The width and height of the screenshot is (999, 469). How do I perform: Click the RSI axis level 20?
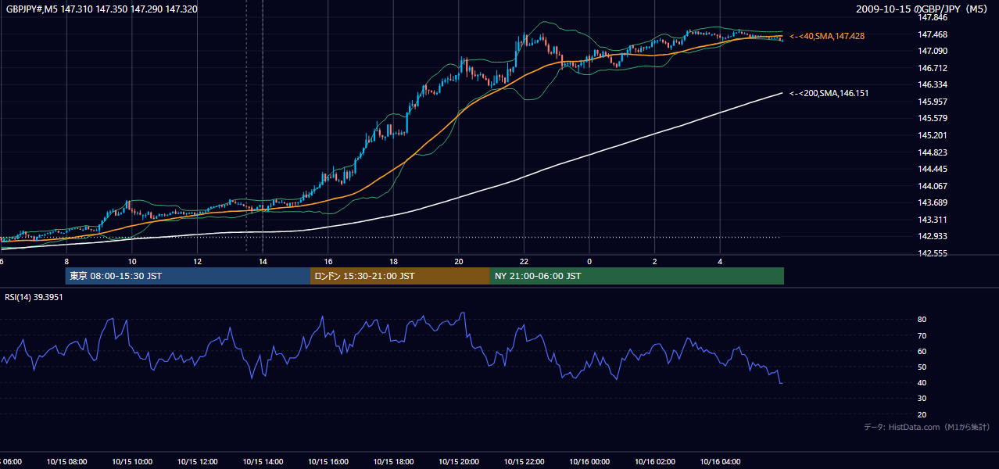click(922, 414)
